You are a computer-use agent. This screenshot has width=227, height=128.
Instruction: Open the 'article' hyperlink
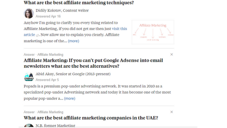point(29,35)
